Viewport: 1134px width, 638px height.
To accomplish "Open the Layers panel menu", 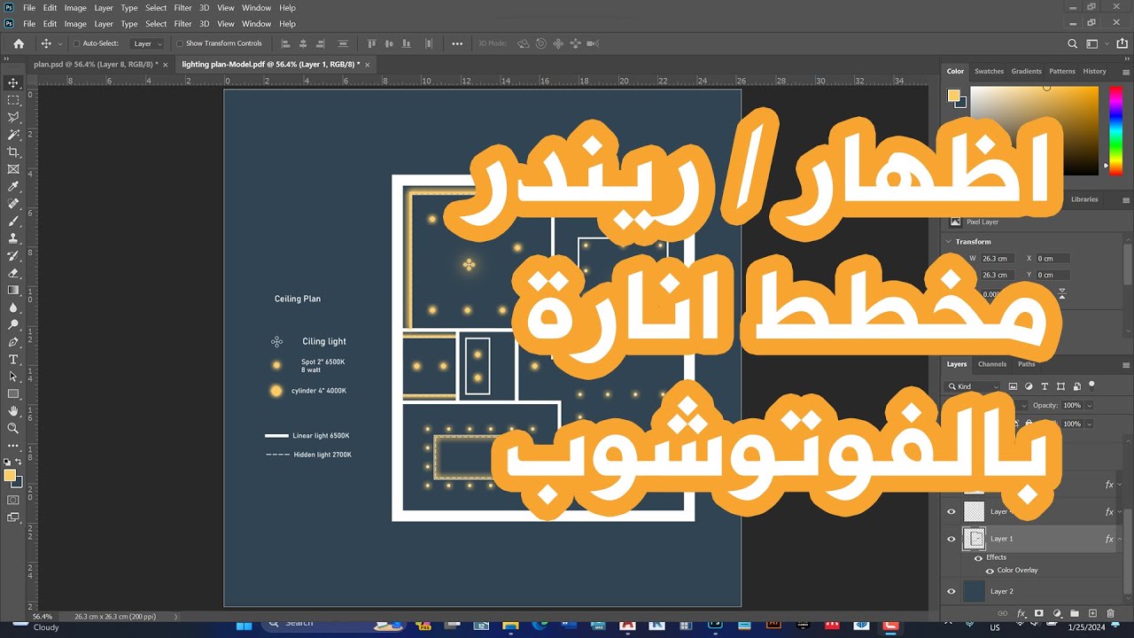I will 1126,364.
